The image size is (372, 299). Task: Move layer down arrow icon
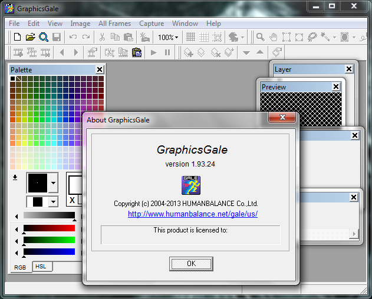[246, 52]
